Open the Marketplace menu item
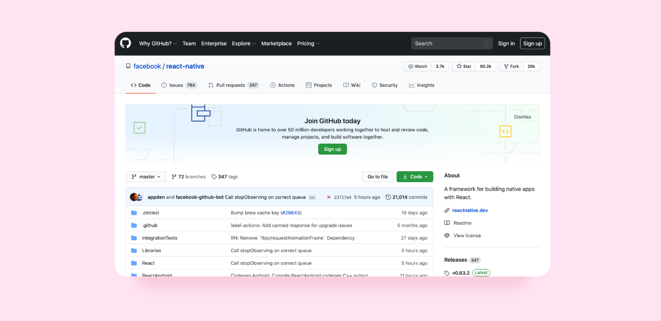The image size is (661, 321). [x=276, y=44]
